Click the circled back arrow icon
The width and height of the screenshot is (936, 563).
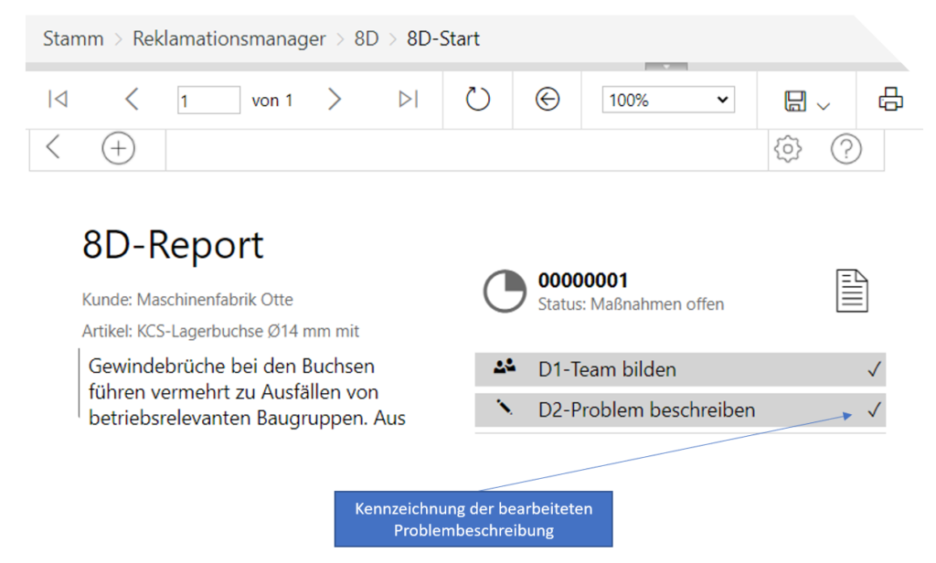[x=548, y=99]
